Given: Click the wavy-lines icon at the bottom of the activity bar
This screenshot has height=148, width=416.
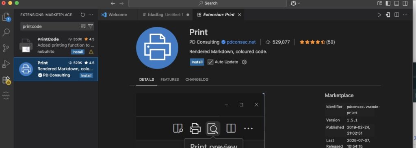Looking at the screenshot, I should (6, 96).
